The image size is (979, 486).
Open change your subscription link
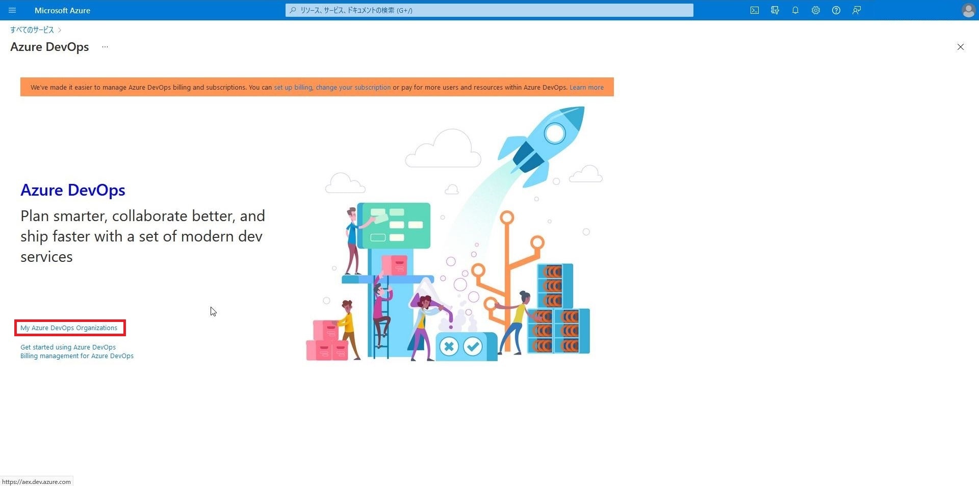(353, 87)
